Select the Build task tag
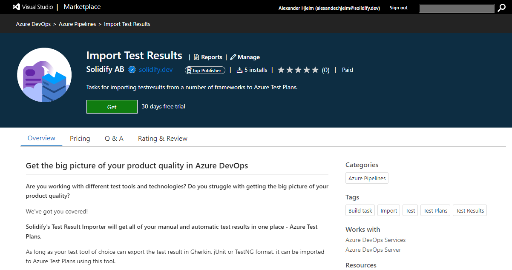Screen dimensions: 512x270 point(360,210)
